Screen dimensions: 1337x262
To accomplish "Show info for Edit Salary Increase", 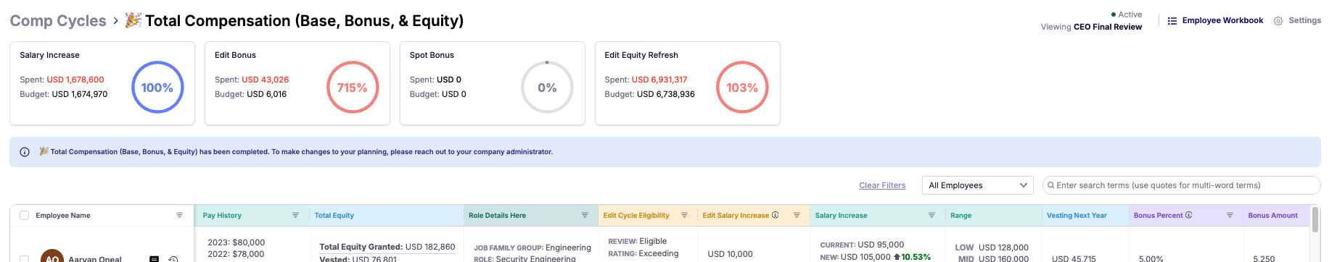I will pyautogui.click(x=776, y=215).
